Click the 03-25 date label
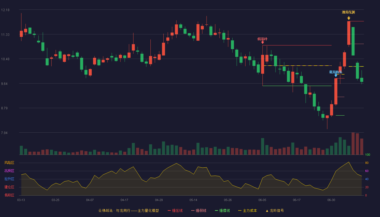The width and height of the screenshot is (380, 217). click(x=55, y=200)
